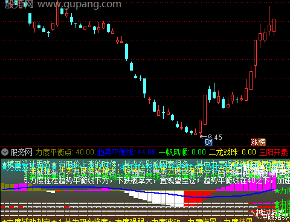
Task: Select the 力度平衡点 40.00 readout
Action: point(65,152)
